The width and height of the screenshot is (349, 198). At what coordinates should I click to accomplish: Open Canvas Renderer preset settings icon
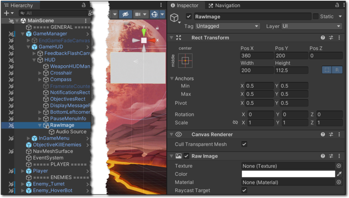tap(331, 135)
